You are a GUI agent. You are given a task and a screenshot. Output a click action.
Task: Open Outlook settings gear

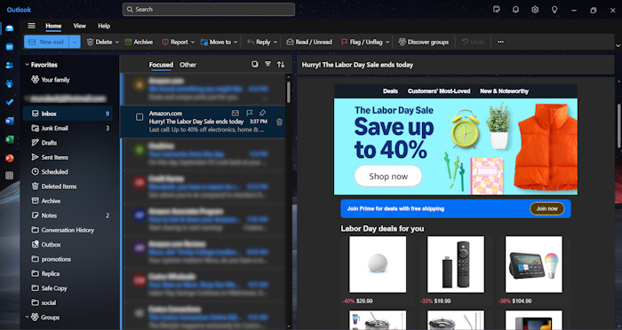click(535, 10)
